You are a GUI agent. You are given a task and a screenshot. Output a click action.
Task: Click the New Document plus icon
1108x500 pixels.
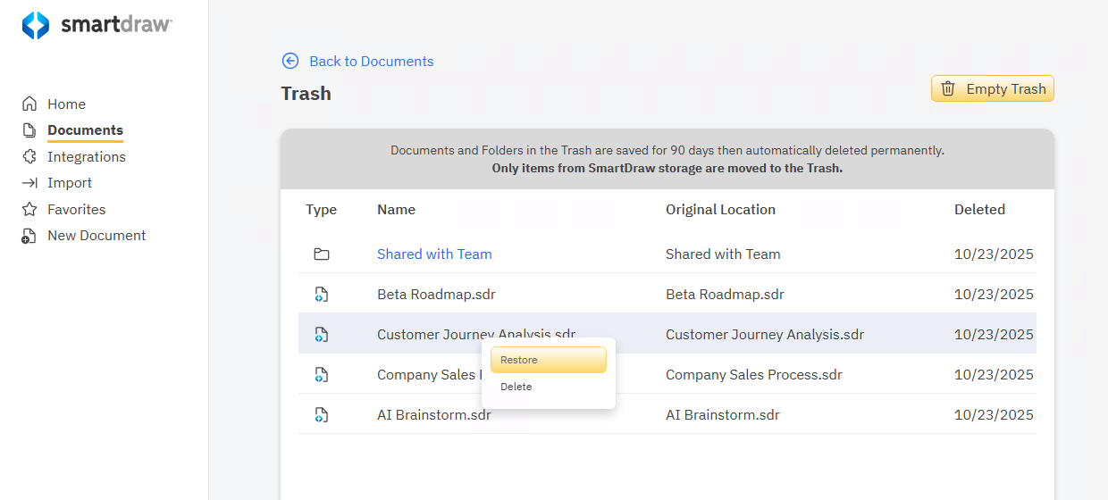29,236
